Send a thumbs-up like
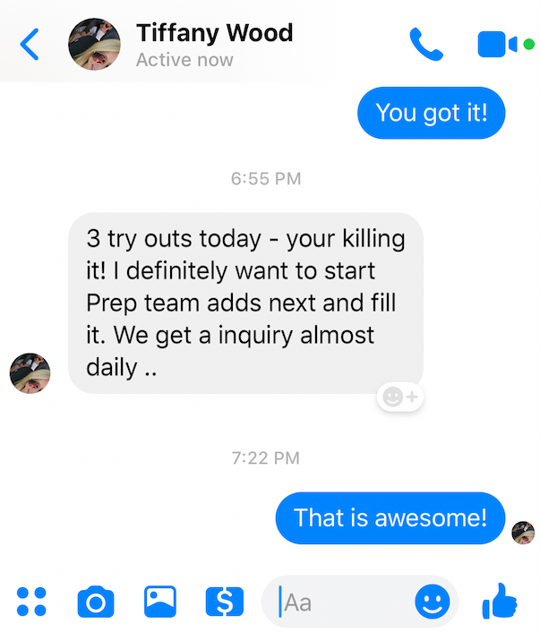Screen dimensions: 540x632 501,601
